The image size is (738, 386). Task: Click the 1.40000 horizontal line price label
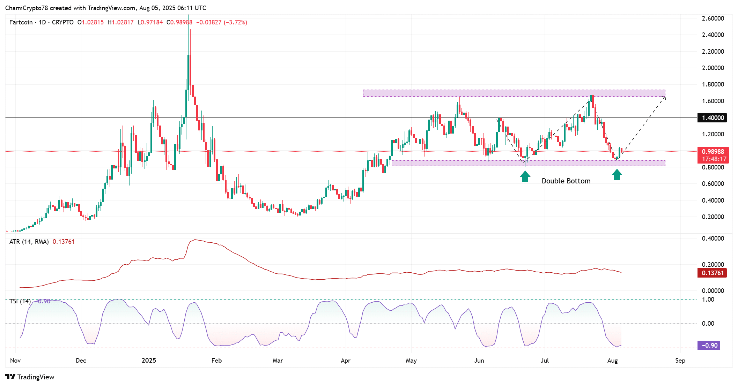[713, 118]
